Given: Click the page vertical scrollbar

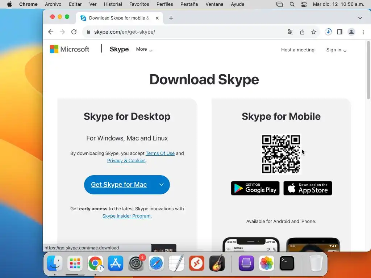Looking at the screenshot, I should click(x=368, y=70).
